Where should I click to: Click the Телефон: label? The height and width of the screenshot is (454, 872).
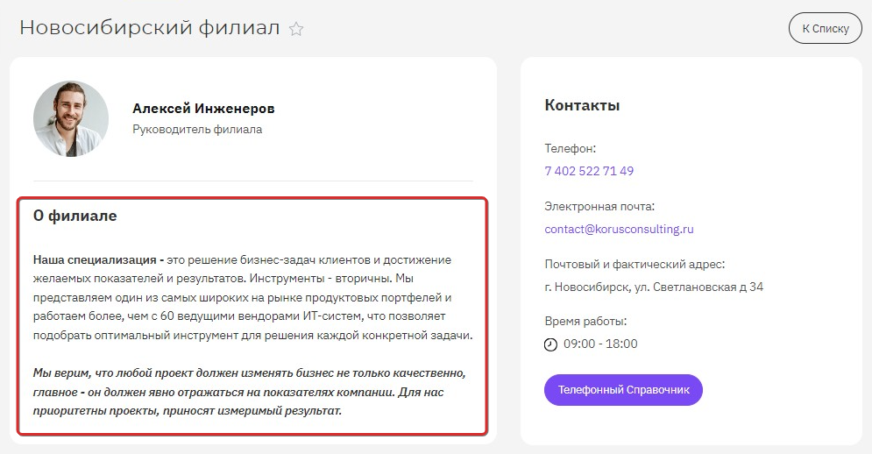[570, 148]
